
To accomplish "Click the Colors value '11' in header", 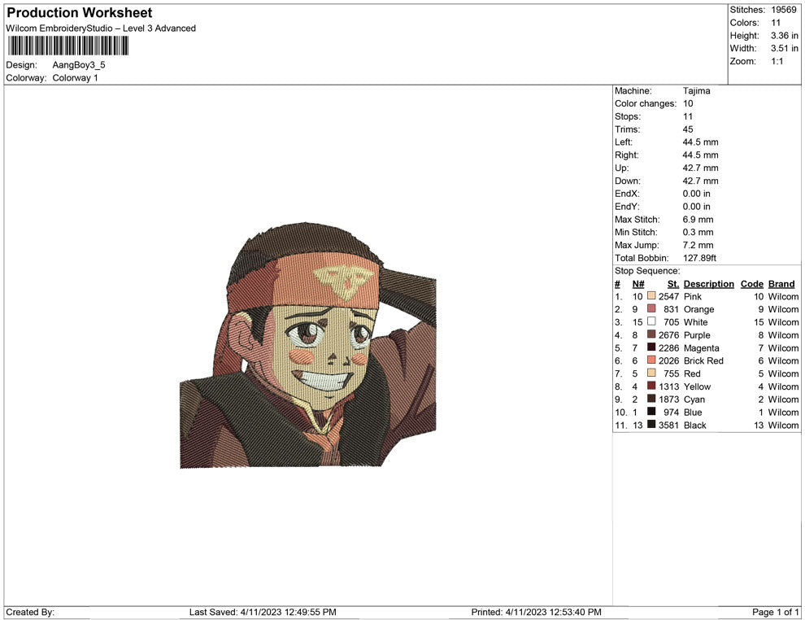I will point(775,23).
